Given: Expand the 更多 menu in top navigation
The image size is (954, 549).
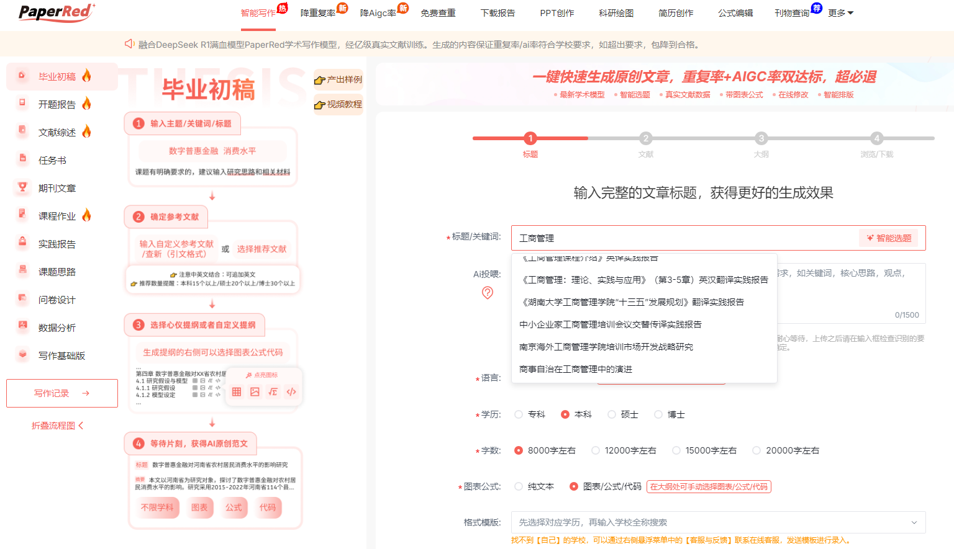Looking at the screenshot, I should click(x=841, y=13).
